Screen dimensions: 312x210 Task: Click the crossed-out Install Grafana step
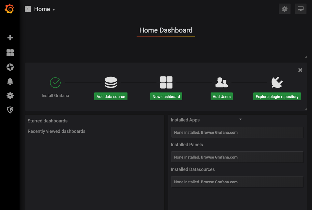tap(55, 96)
